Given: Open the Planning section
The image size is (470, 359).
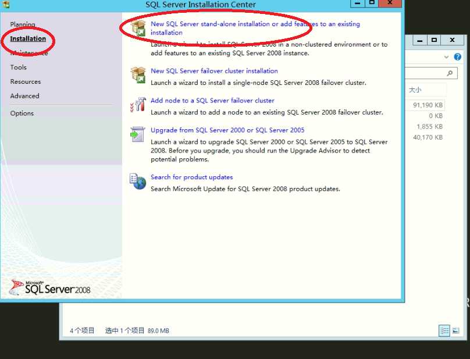Looking at the screenshot, I should [23, 24].
